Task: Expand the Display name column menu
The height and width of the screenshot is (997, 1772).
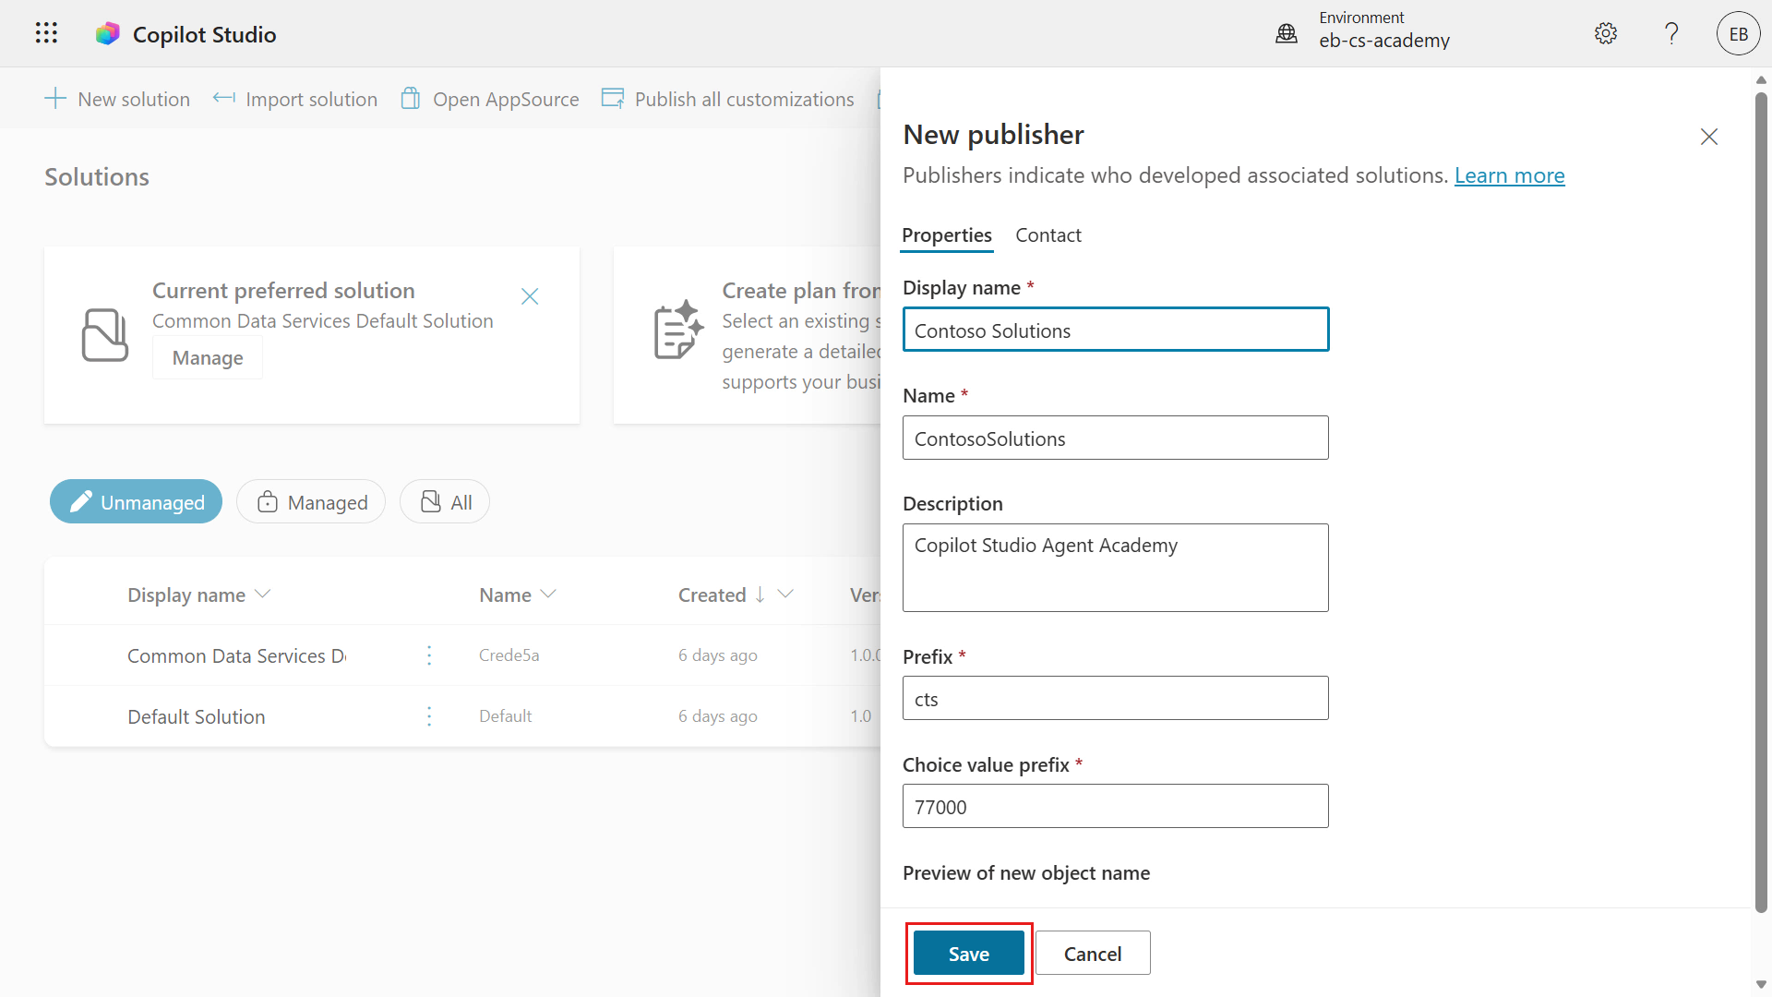Action: click(262, 595)
